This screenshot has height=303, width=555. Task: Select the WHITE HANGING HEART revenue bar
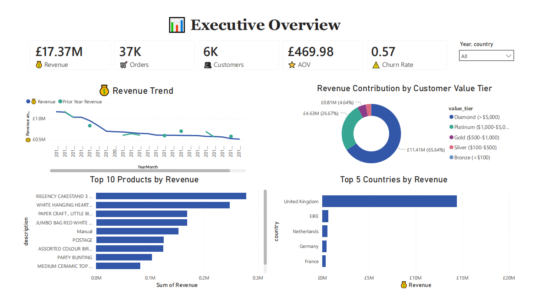163,205
